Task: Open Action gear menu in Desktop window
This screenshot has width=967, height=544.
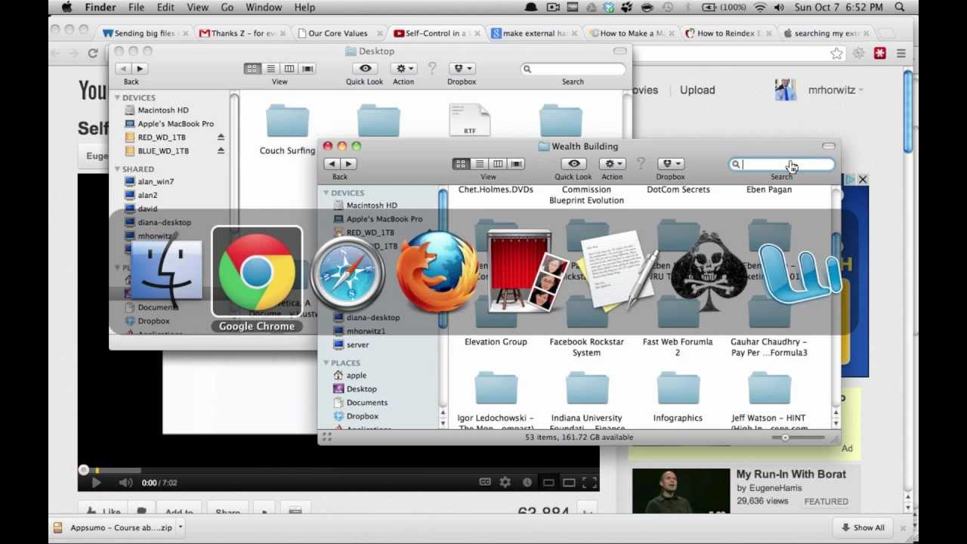Action: (403, 69)
